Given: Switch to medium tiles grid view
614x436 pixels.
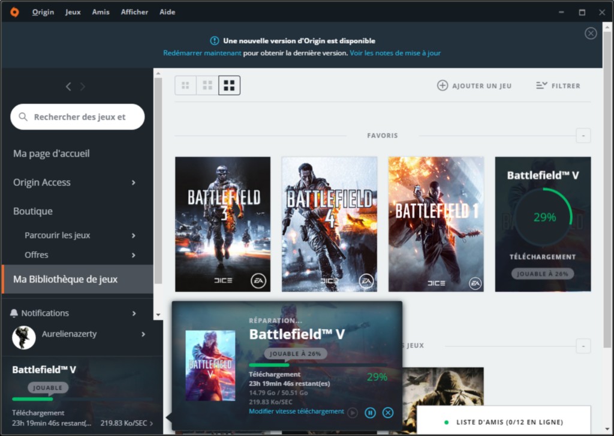Looking at the screenshot, I should pyautogui.click(x=207, y=85).
